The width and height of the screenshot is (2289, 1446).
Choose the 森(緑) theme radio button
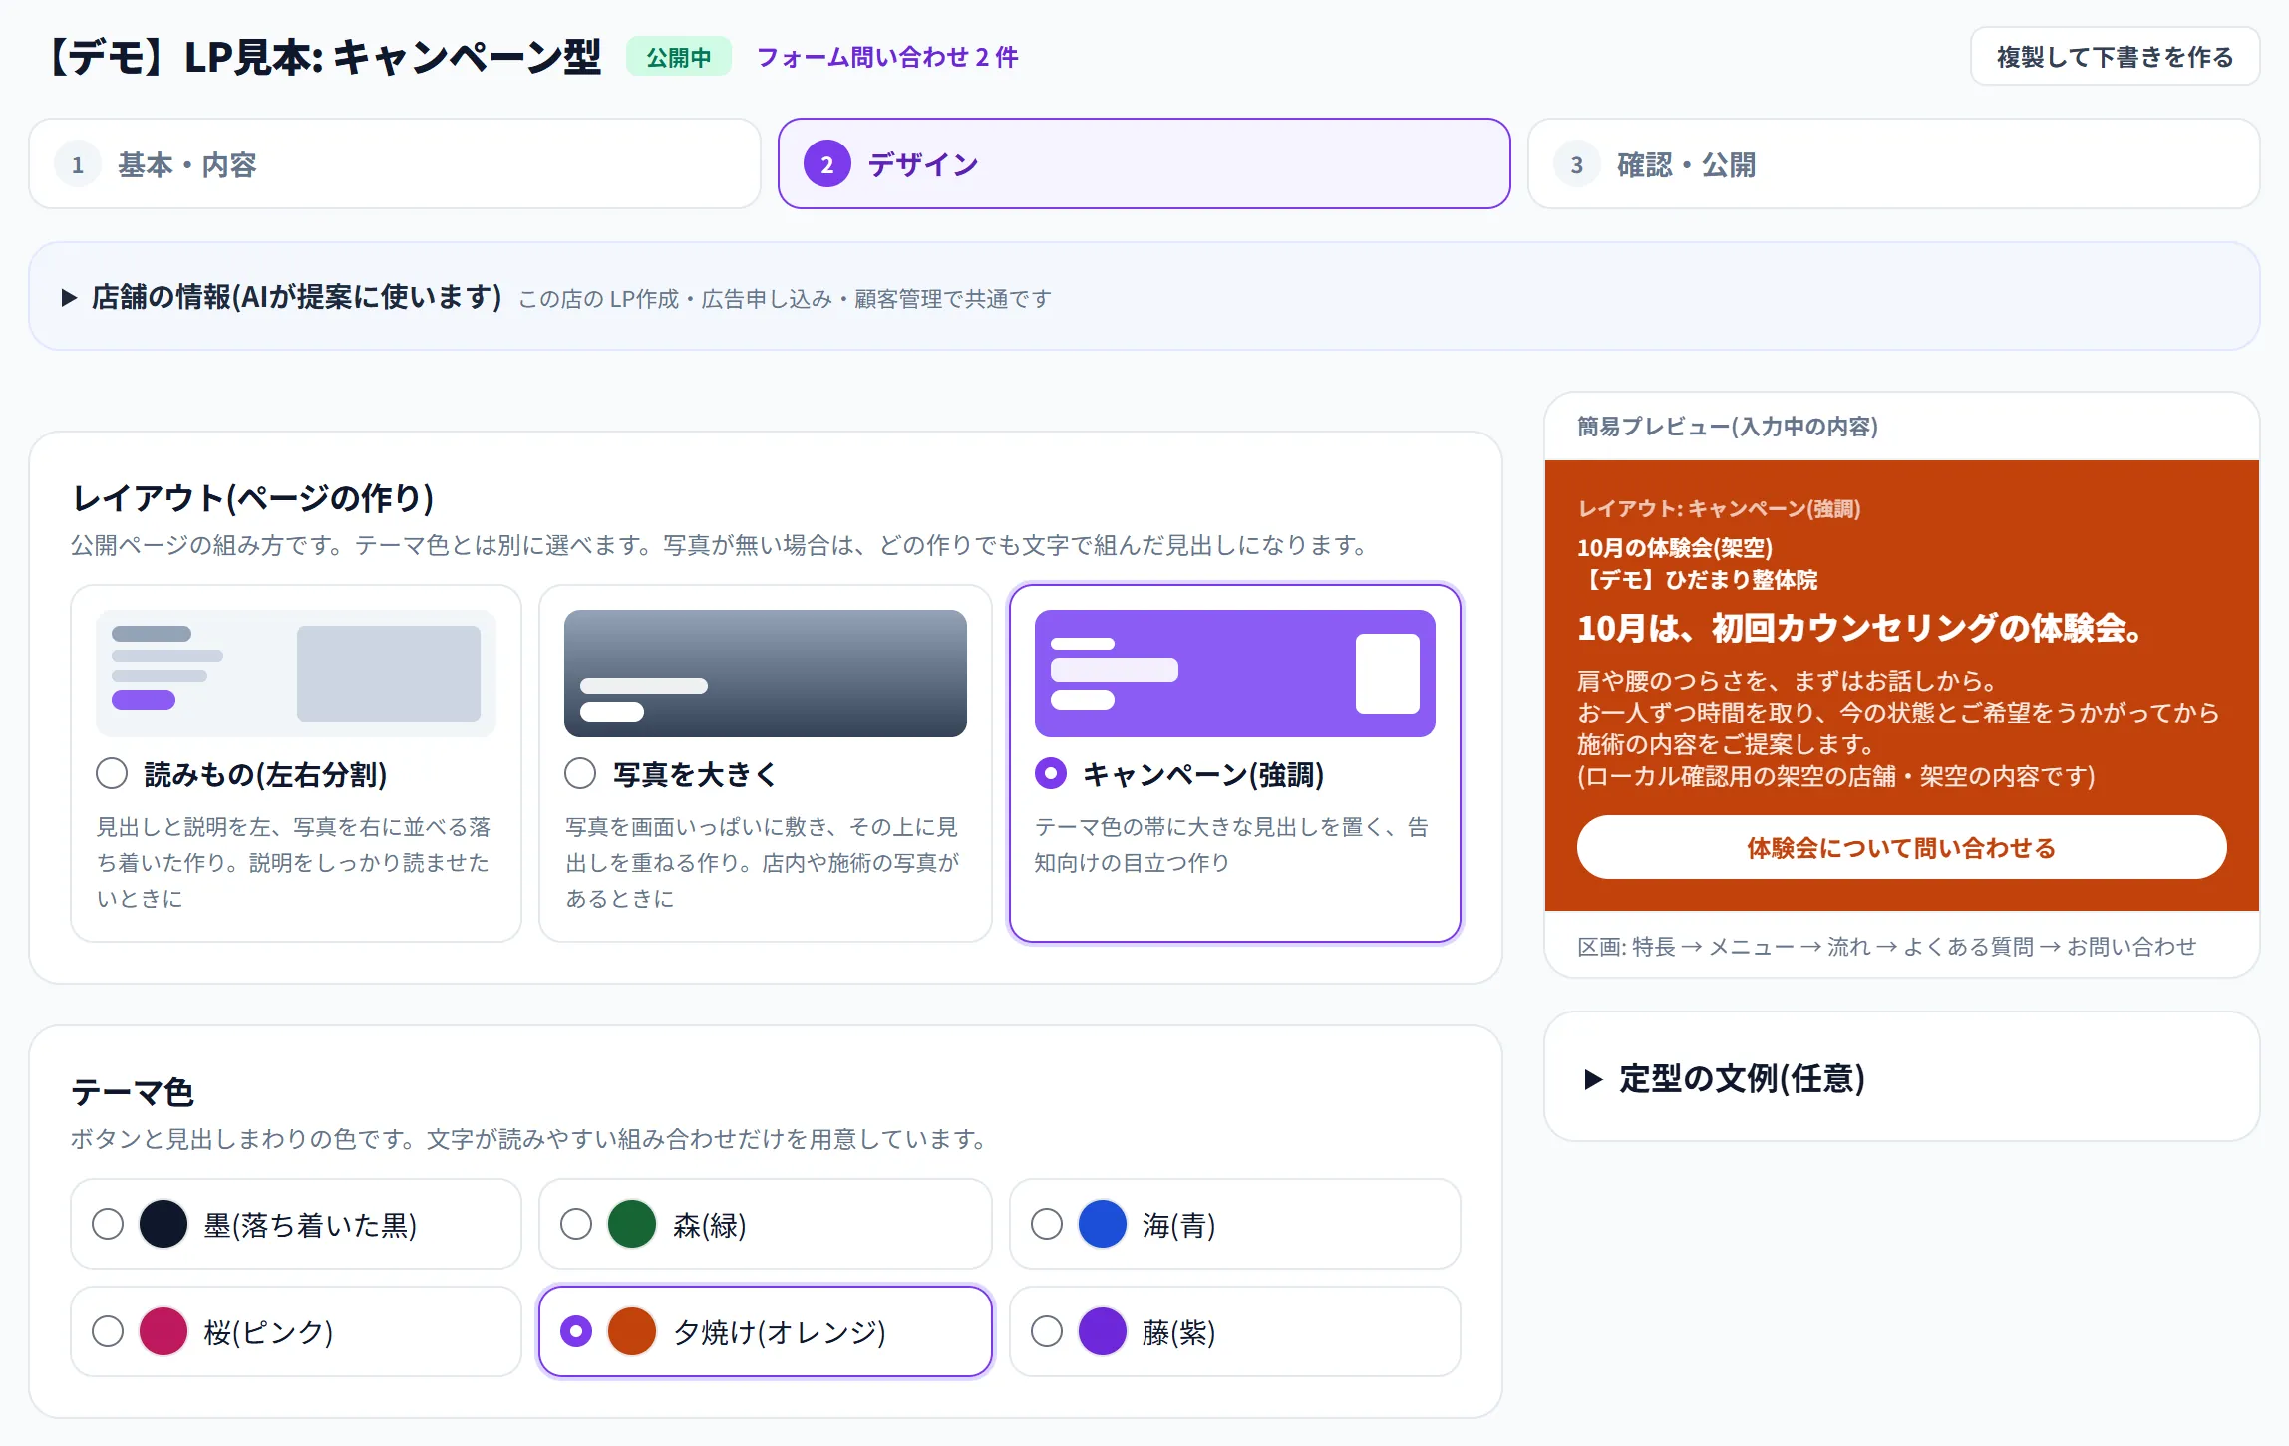click(576, 1224)
